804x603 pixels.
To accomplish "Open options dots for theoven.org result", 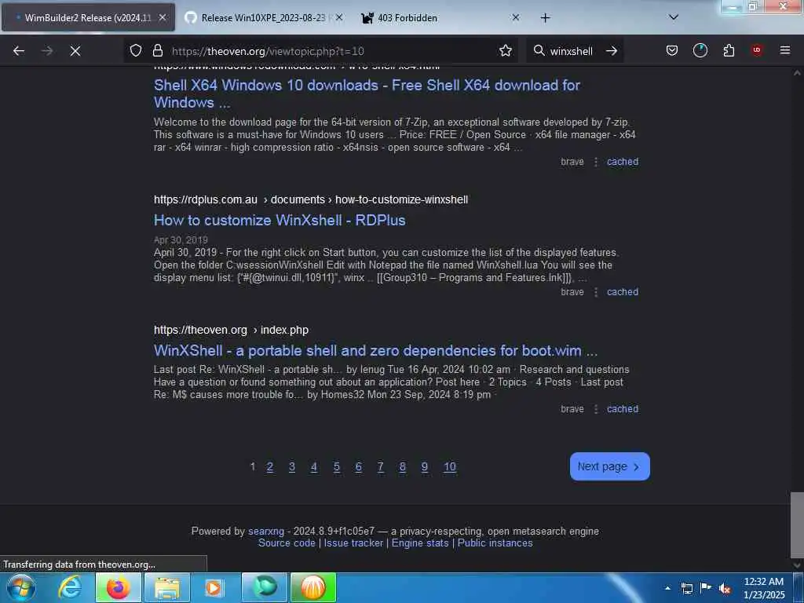I will [x=596, y=408].
